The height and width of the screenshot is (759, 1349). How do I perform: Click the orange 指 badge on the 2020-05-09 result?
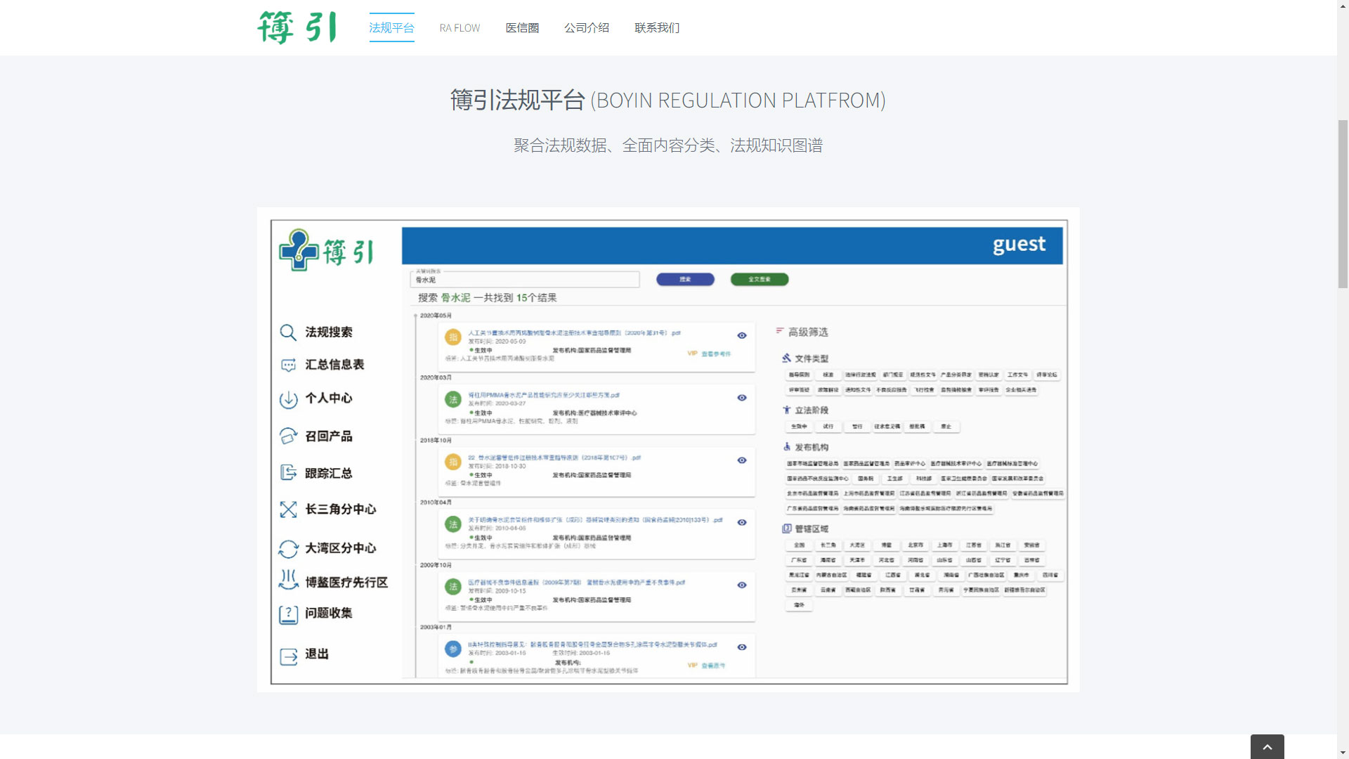(453, 337)
